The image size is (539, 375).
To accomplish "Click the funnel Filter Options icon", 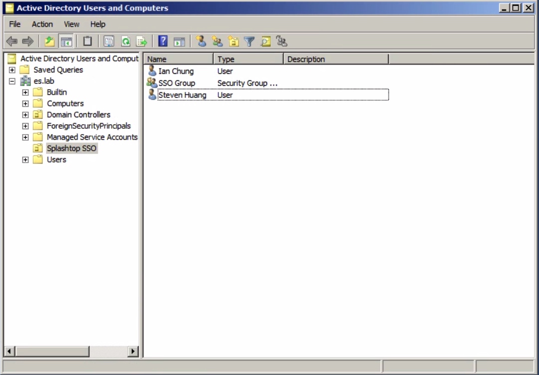I will tap(249, 41).
